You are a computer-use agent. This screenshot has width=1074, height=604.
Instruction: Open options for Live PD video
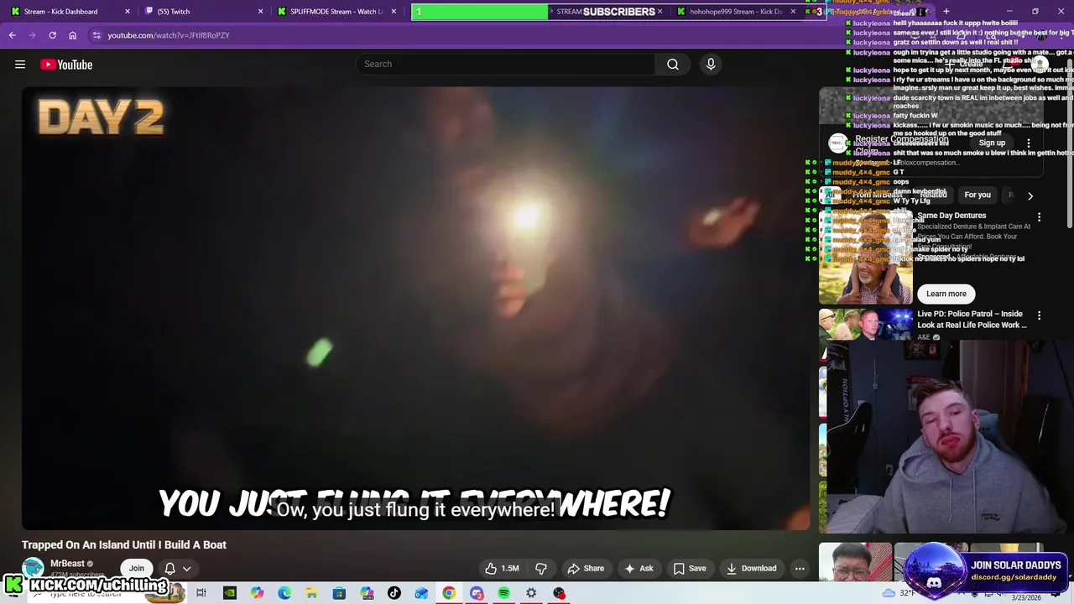pyautogui.click(x=1039, y=315)
